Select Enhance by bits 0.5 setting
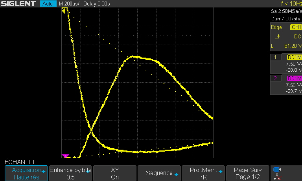302x181 pixels. (x=70, y=173)
